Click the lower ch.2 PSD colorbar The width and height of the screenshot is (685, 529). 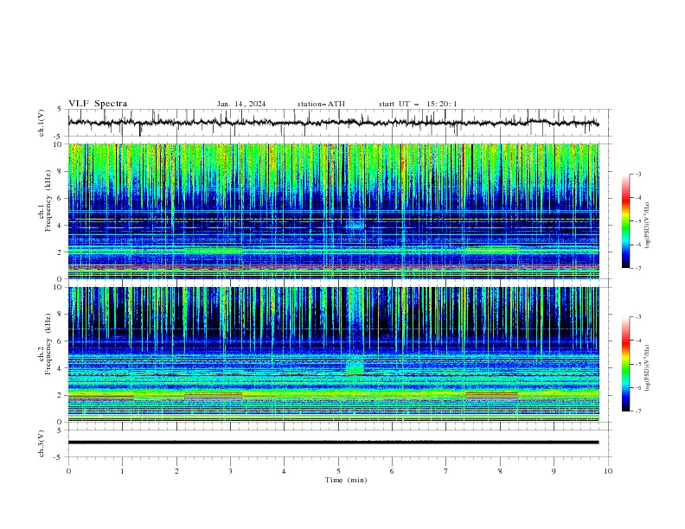[x=626, y=364]
